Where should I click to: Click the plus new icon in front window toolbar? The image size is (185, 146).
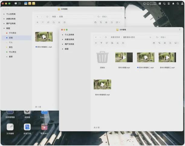96,43
